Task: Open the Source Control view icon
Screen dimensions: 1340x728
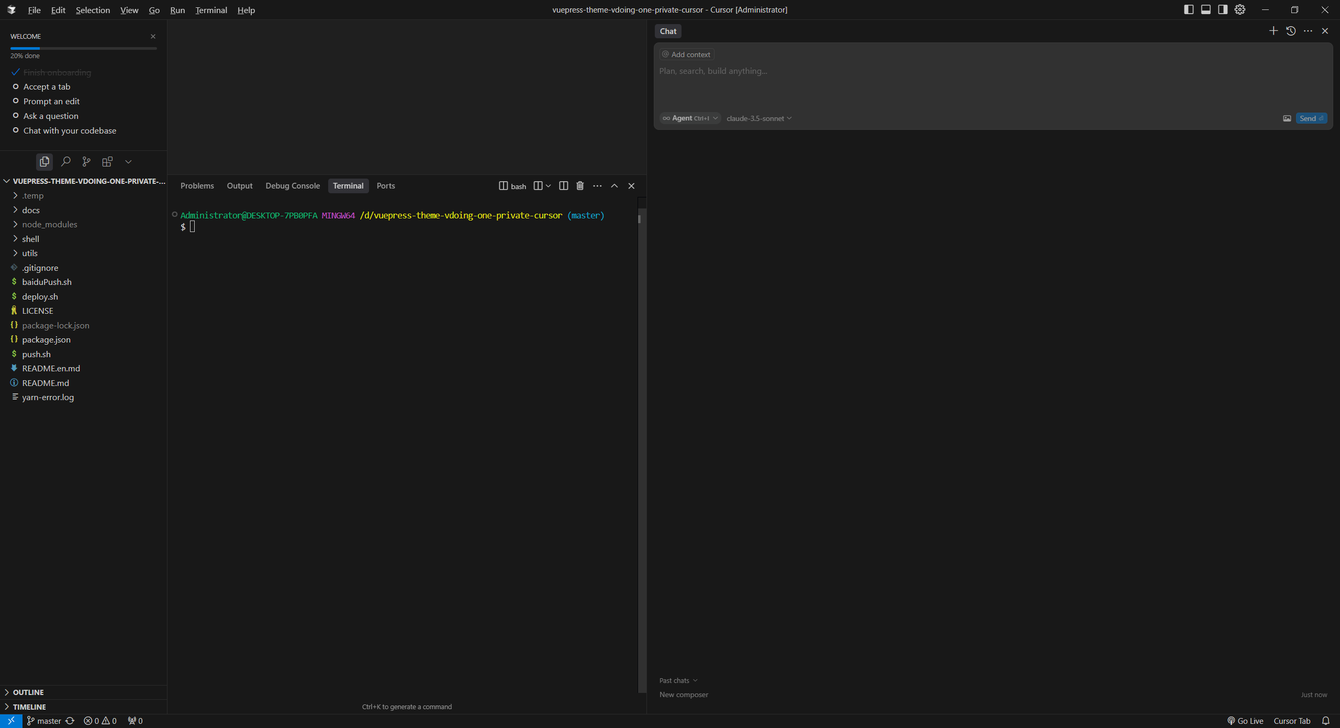Action: pos(86,162)
